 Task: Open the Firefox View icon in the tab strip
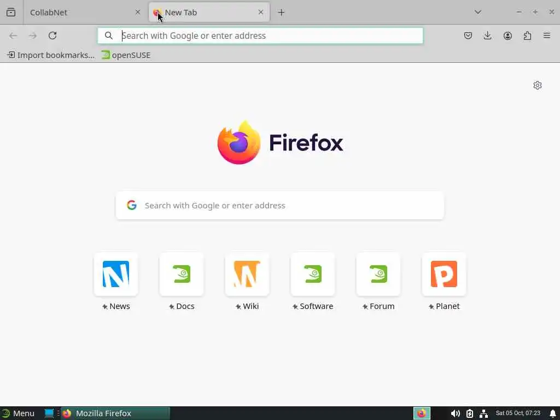(11, 12)
